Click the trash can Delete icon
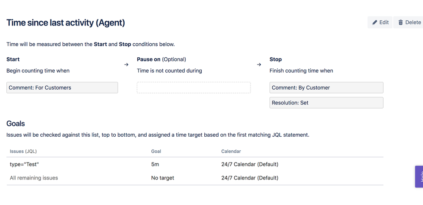The image size is (423, 205). (x=401, y=22)
